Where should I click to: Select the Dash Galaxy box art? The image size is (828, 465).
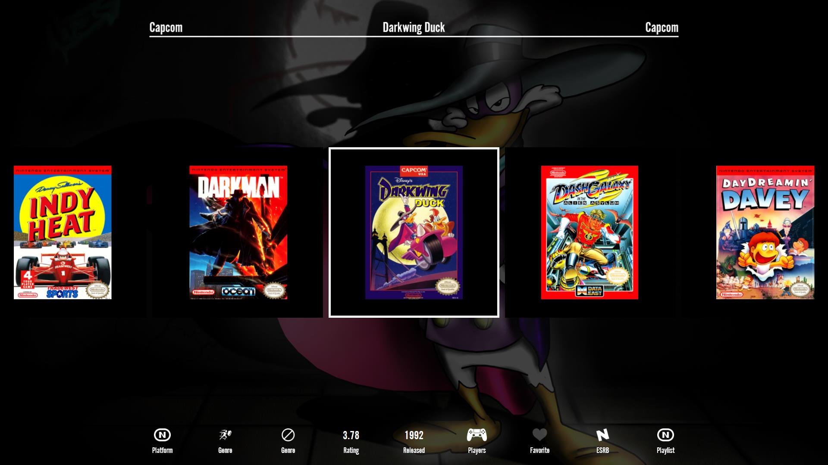coord(590,232)
